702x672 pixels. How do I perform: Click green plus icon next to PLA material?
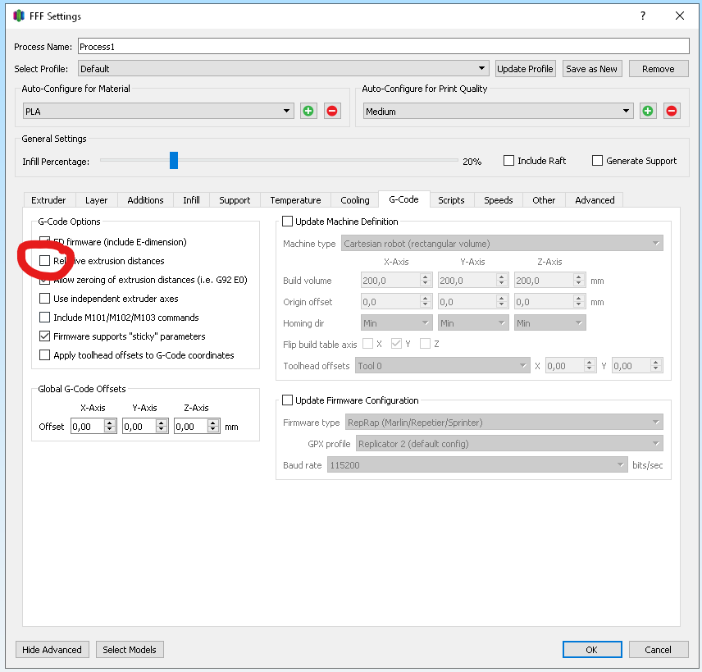pyautogui.click(x=308, y=111)
